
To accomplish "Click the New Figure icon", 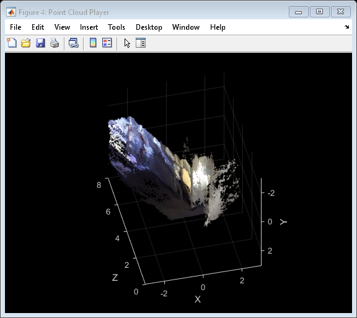I will tap(12, 43).
